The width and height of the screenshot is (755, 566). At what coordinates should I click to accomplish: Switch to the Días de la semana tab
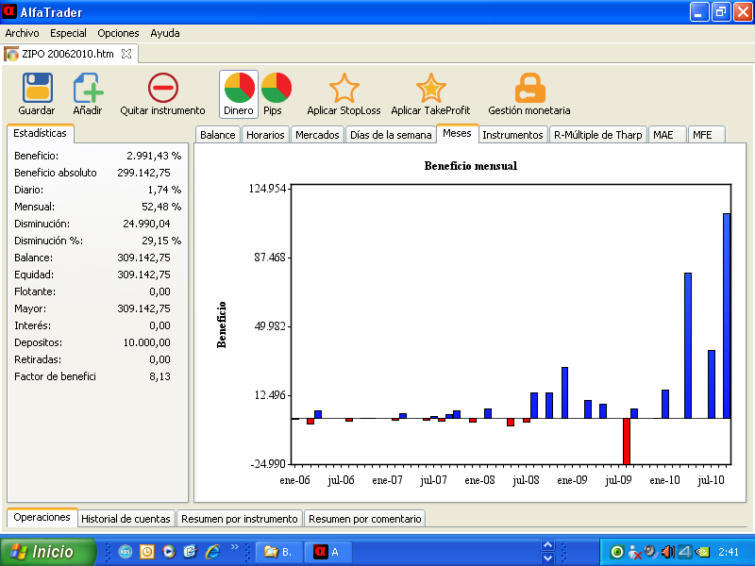(x=390, y=135)
